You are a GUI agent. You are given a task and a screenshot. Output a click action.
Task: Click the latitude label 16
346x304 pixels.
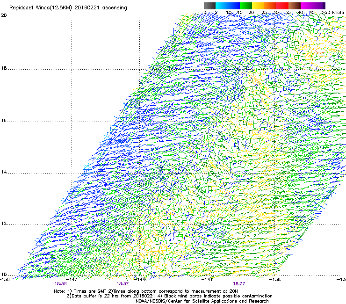(x=4, y=121)
